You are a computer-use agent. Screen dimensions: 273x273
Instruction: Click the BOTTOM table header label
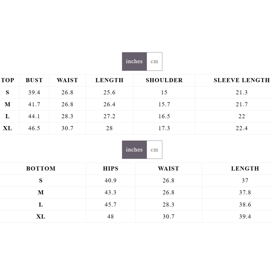[41, 169]
